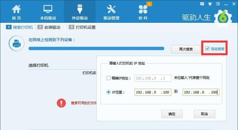The image size is (238, 130).
Task: Click the end IP field 192.168.0.190
Action: [201, 92]
